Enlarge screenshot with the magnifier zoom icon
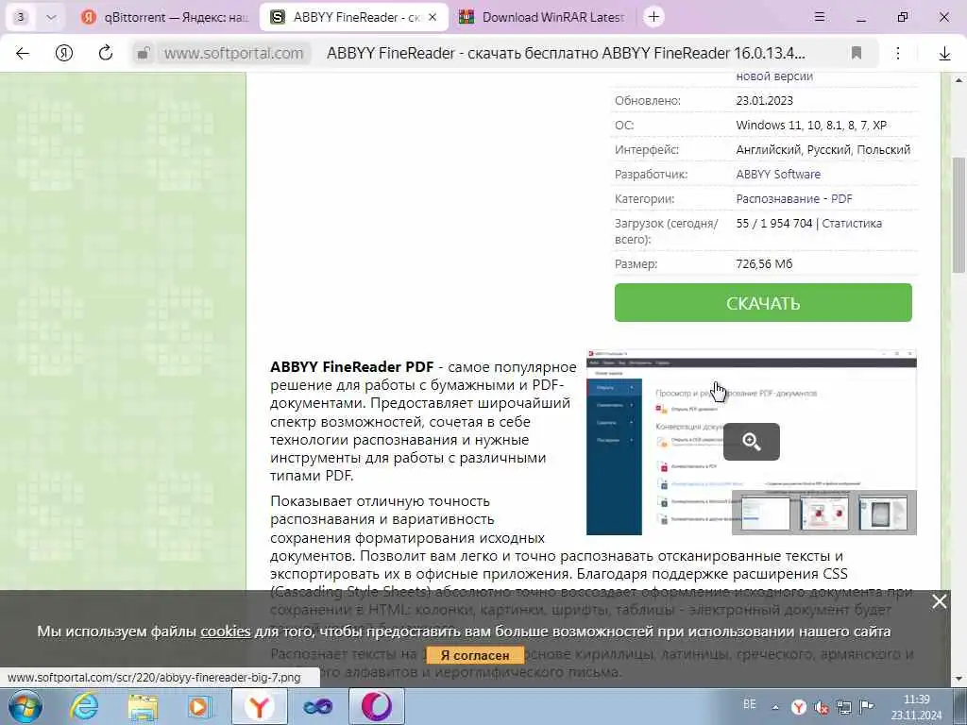967x725 pixels. pos(751,442)
